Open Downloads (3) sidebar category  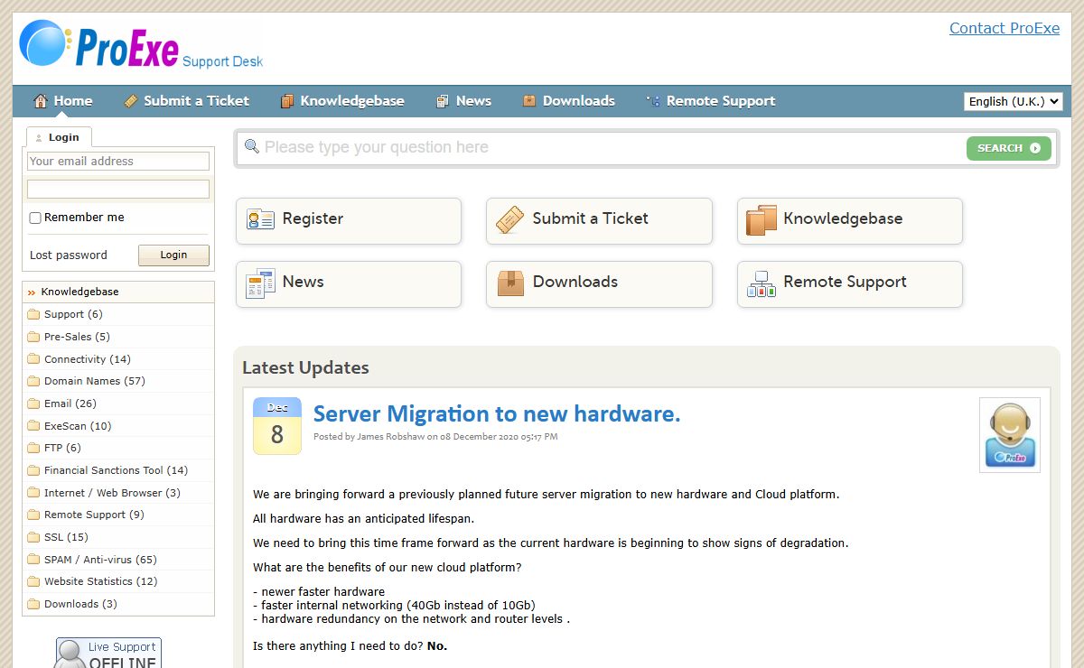(x=80, y=604)
